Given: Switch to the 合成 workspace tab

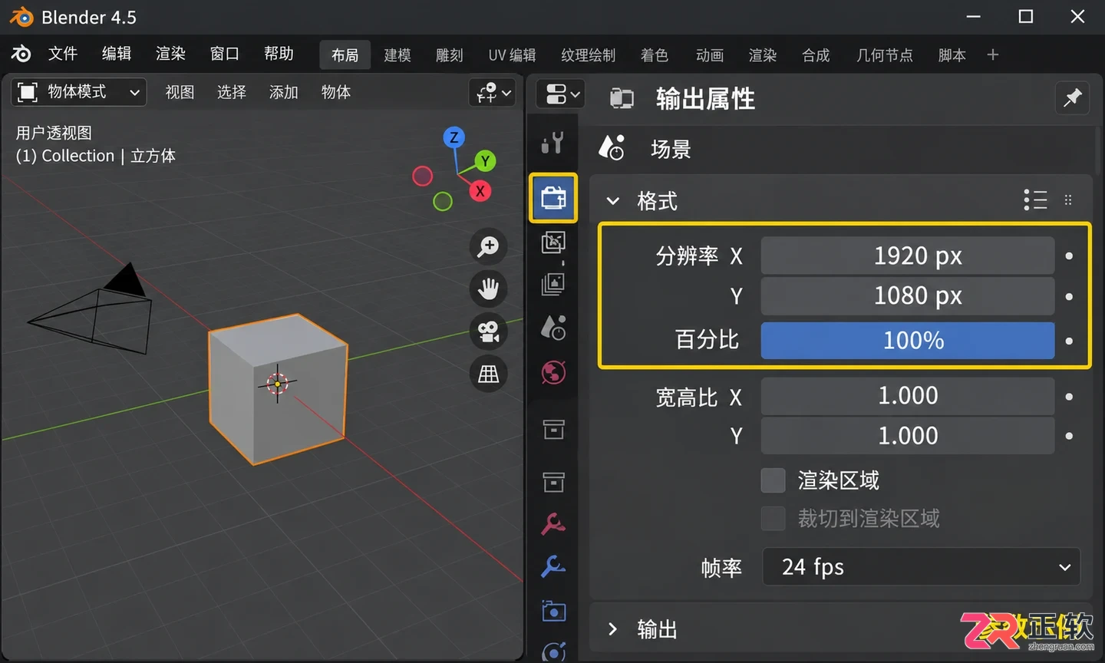Looking at the screenshot, I should point(816,55).
